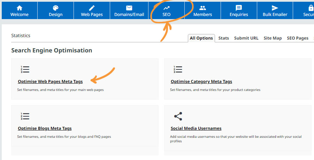This screenshot has height=160, width=314.
Task: Click the list icon above Optimise Blogs Meta Tags
Action: (25, 116)
